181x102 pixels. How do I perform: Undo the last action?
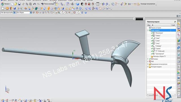[x=35, y=4]
